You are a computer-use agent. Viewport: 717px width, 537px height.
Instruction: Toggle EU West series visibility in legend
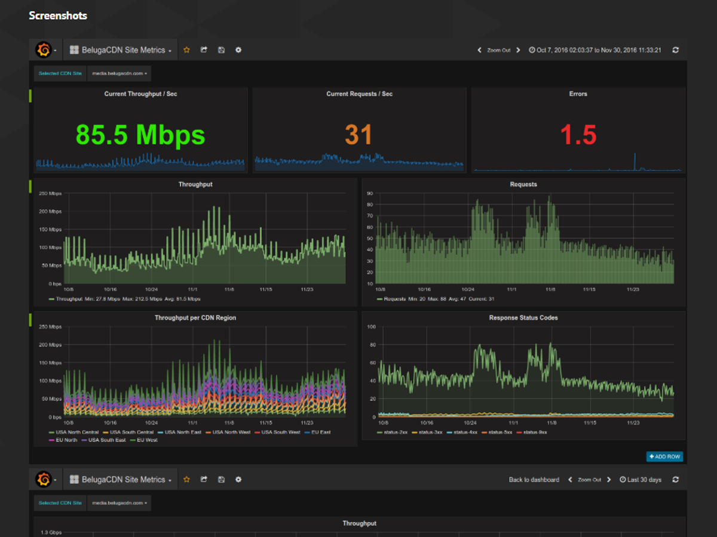point(147,440)
